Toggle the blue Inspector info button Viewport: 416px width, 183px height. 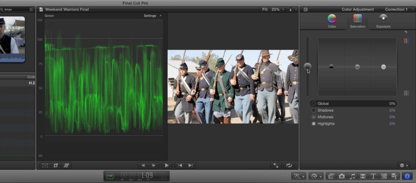pyautogui.click(x=407, y=176)
